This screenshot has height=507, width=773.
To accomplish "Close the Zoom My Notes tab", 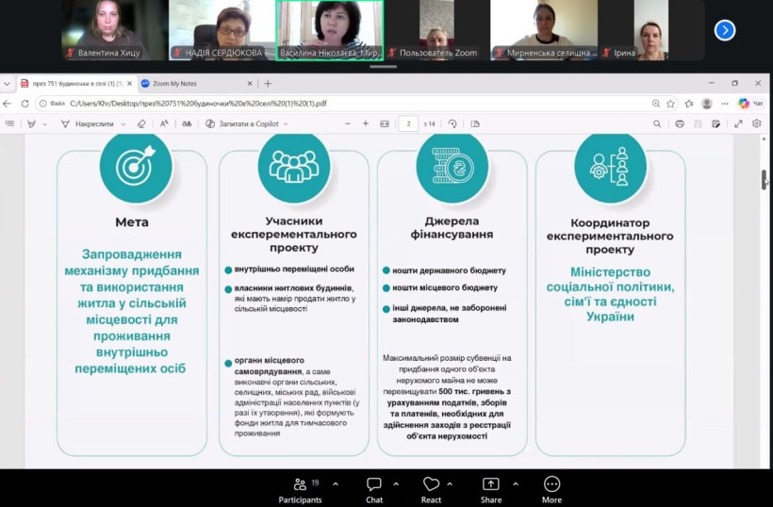I will [x=250, y=84].
